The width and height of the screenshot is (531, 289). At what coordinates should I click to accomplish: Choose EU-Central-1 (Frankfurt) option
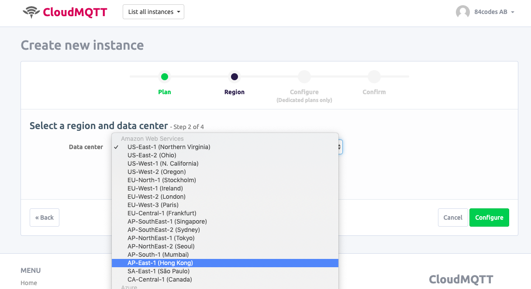(x=225, y=213)
